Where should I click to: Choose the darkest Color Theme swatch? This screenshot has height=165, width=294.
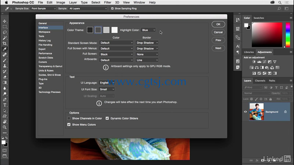pyautogui.click(x=90, y=30)
